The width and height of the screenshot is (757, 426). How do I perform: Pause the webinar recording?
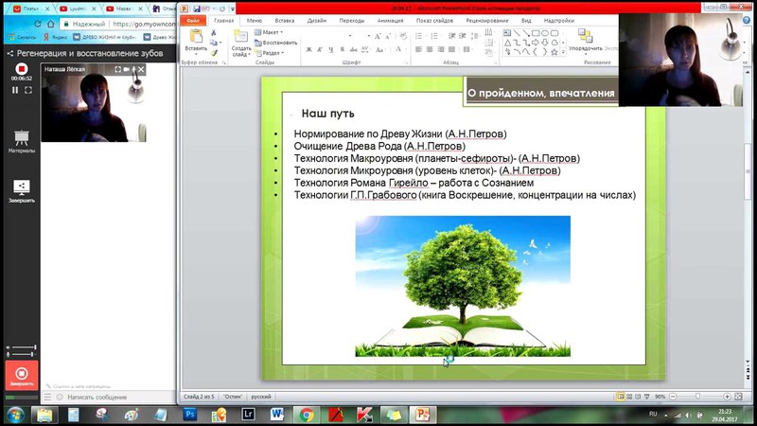tap(15, 90)
